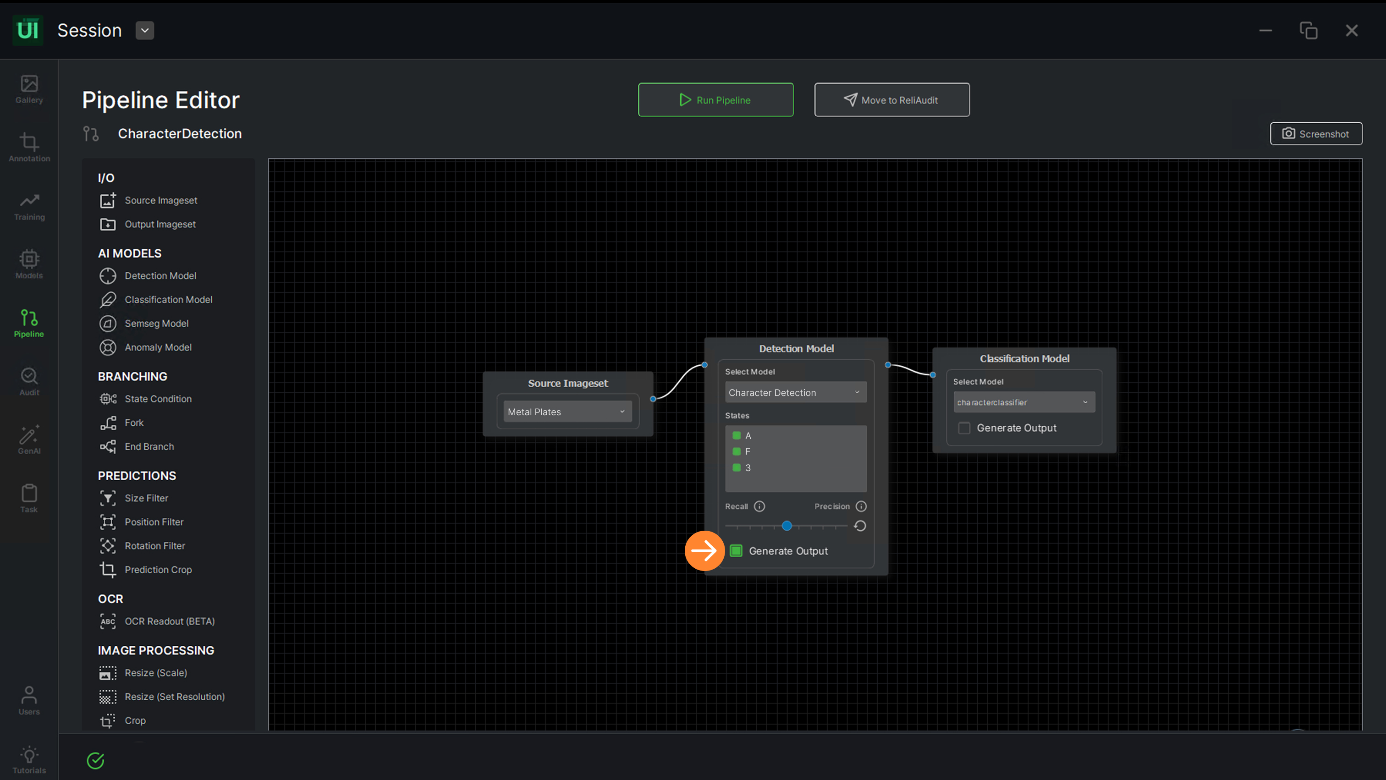This screenshot has height=780, width=1386.
Task: Click the Recall-Precision slider handle
Action: click(x=786, y=526)
